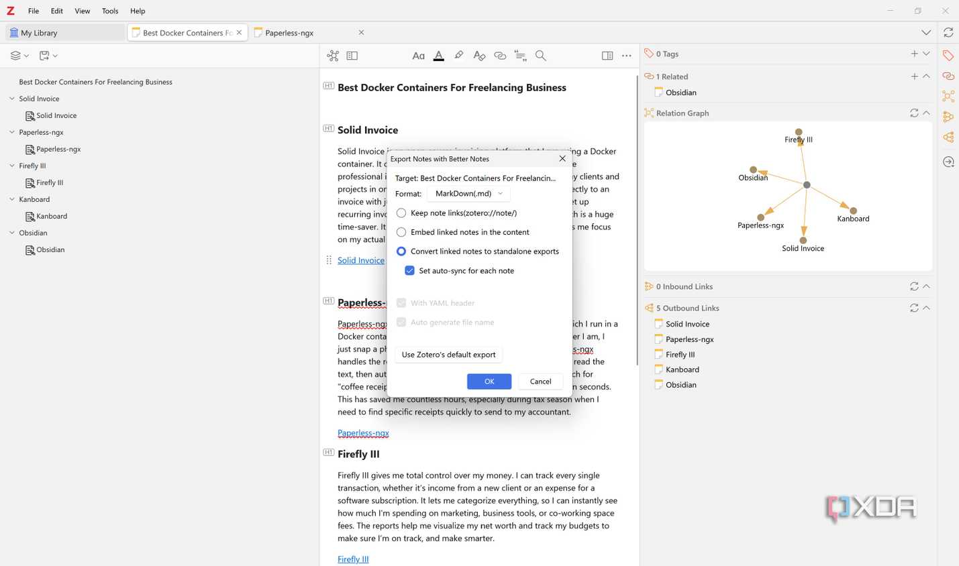Select Keep note links radio option

click(401, 213)
